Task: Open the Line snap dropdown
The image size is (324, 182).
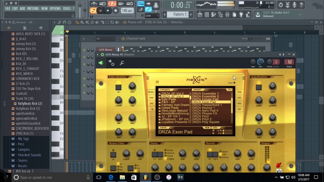Action: coord(152,16)
